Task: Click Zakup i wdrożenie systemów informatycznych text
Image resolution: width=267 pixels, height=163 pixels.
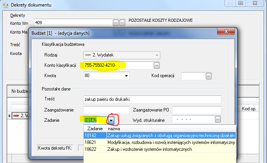Action: (150, 149)
